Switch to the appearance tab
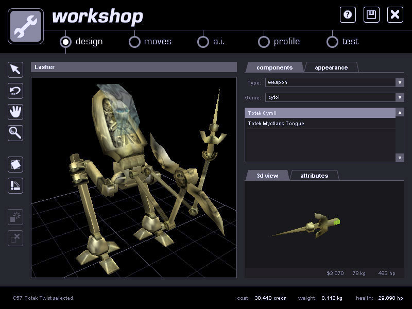412x309 pixels. point(331,67)
